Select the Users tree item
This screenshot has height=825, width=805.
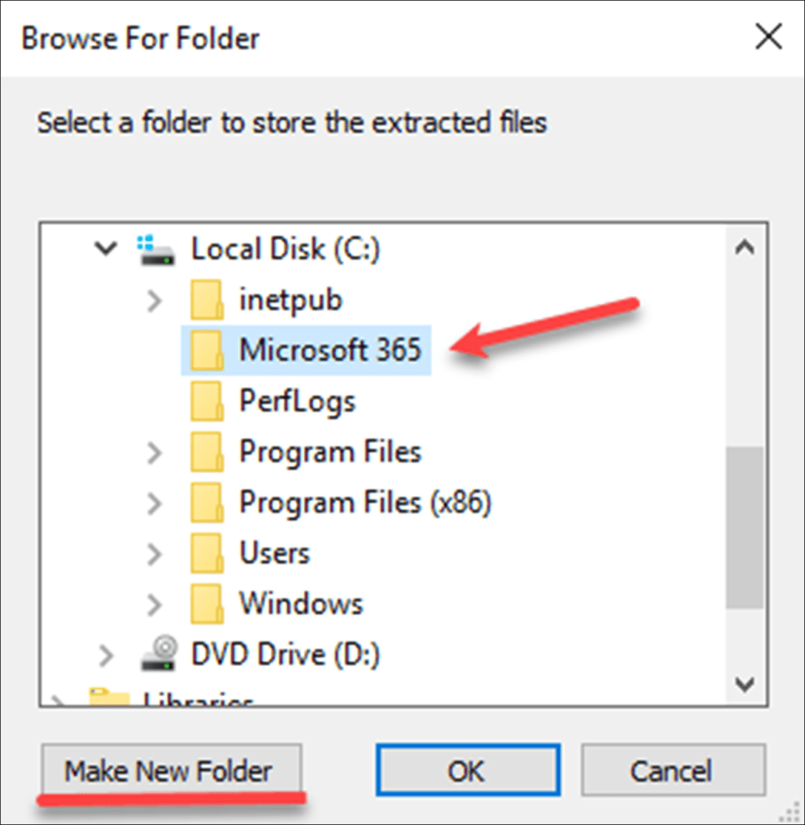(274, 553)
